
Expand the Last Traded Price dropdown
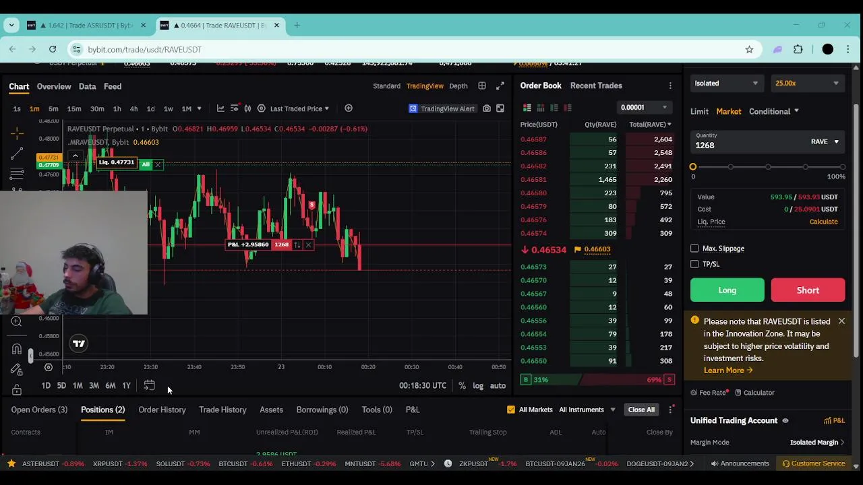coord(299,108)
